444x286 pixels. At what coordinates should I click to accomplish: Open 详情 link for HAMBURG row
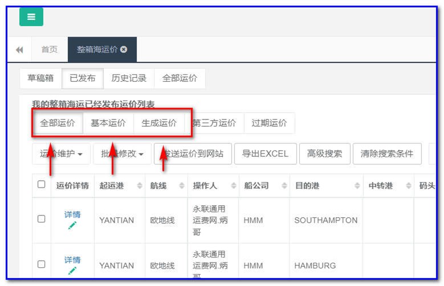tap(72, 260)
